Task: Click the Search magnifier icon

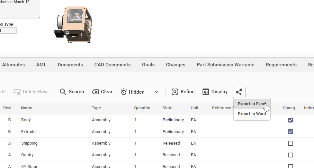Action: point(63,92)
